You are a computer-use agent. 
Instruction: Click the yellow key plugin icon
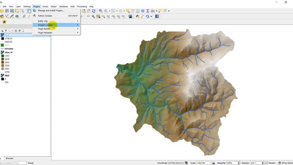coord(4,22)
